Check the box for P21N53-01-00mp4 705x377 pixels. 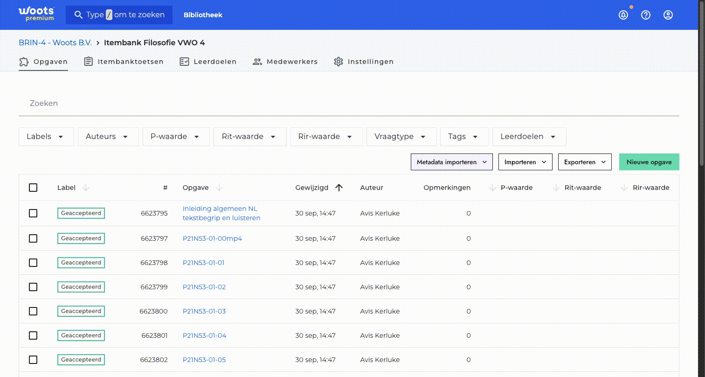tap(33, 238)
